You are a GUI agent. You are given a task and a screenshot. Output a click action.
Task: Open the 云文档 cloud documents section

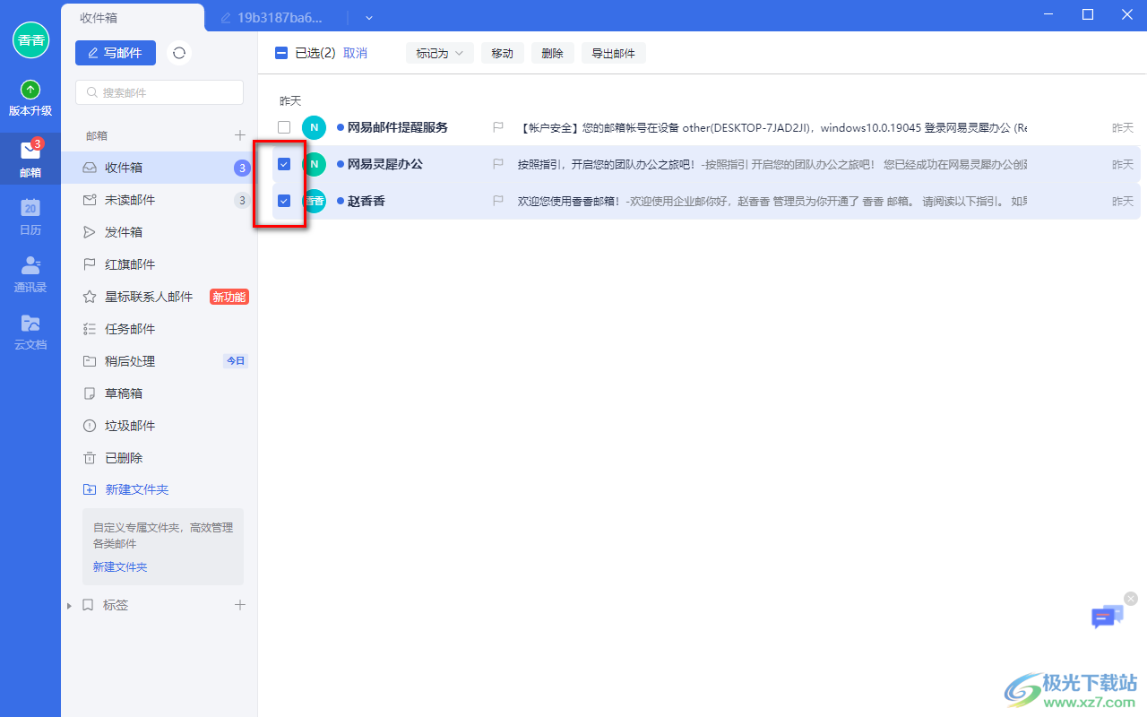click(30, 332)
